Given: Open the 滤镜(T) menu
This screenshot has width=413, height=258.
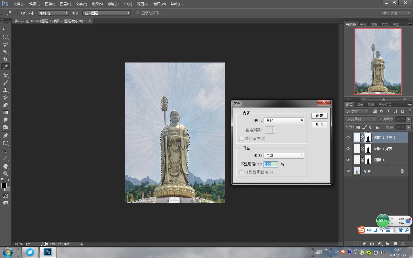Looking at the screenshot, I should tap(113, 4).
